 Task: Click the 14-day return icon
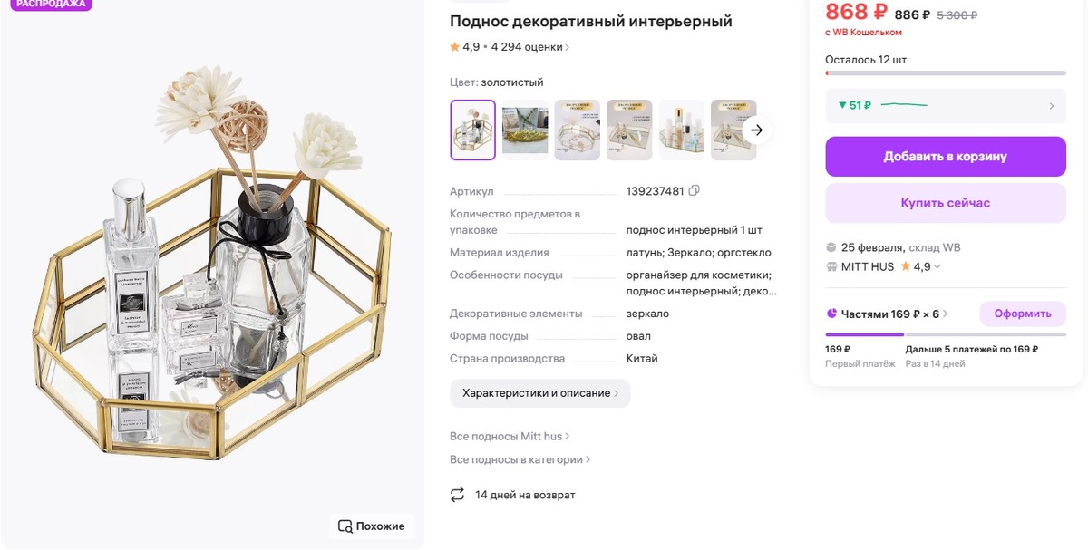click(x=457, y=495)
